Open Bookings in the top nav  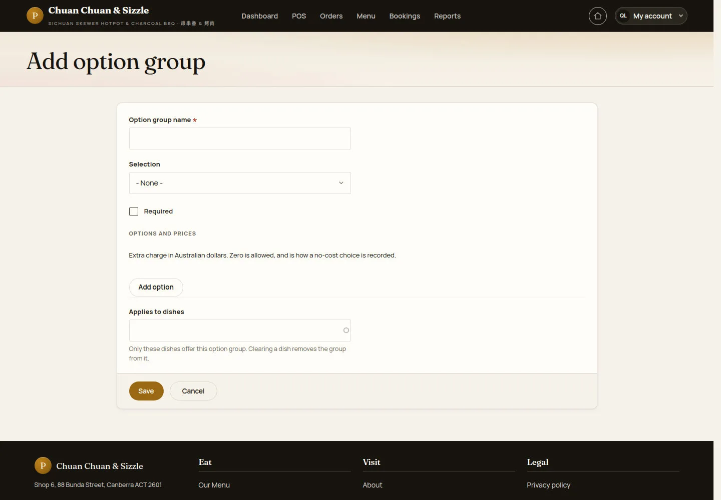click(405, 16)
